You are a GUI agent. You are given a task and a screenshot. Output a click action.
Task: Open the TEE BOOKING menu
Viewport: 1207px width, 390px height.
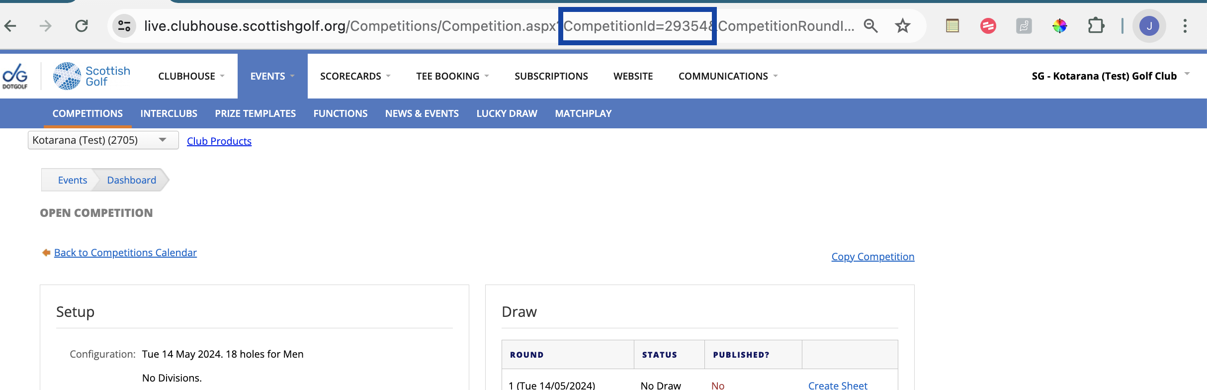coord(452,76)
